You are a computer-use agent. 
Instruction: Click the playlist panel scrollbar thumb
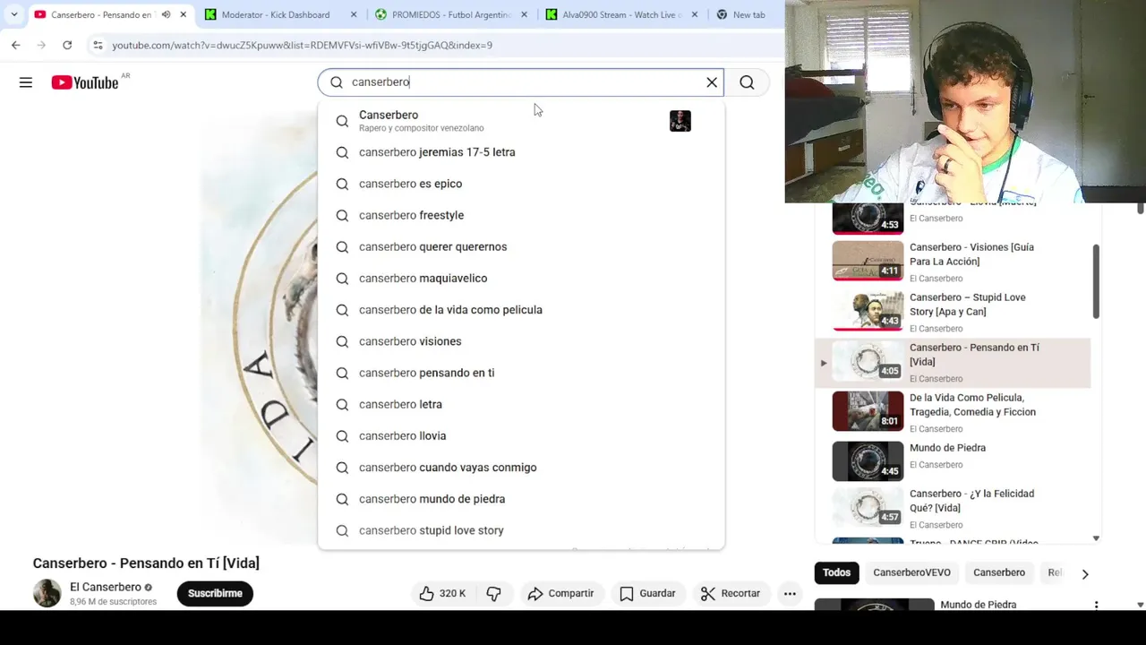coord(1096,280)
